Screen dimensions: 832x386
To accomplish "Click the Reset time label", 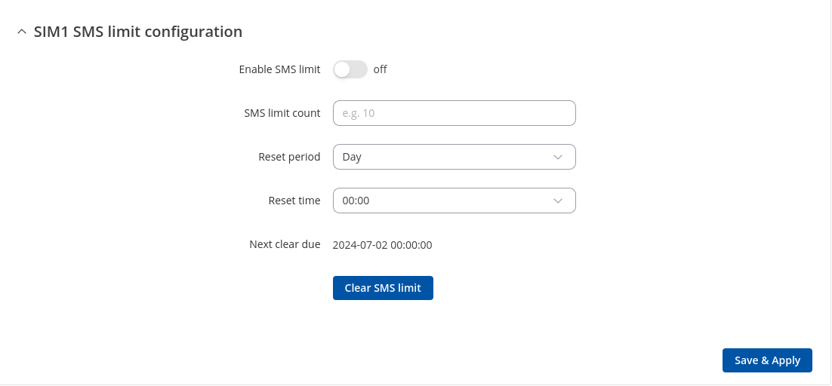I will 294,201.
